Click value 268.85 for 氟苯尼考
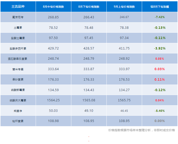Screen dimensions: 178x144 [53, 17]
